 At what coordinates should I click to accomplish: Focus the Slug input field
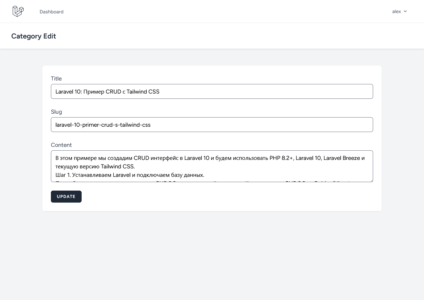click(x=212, y=125)
